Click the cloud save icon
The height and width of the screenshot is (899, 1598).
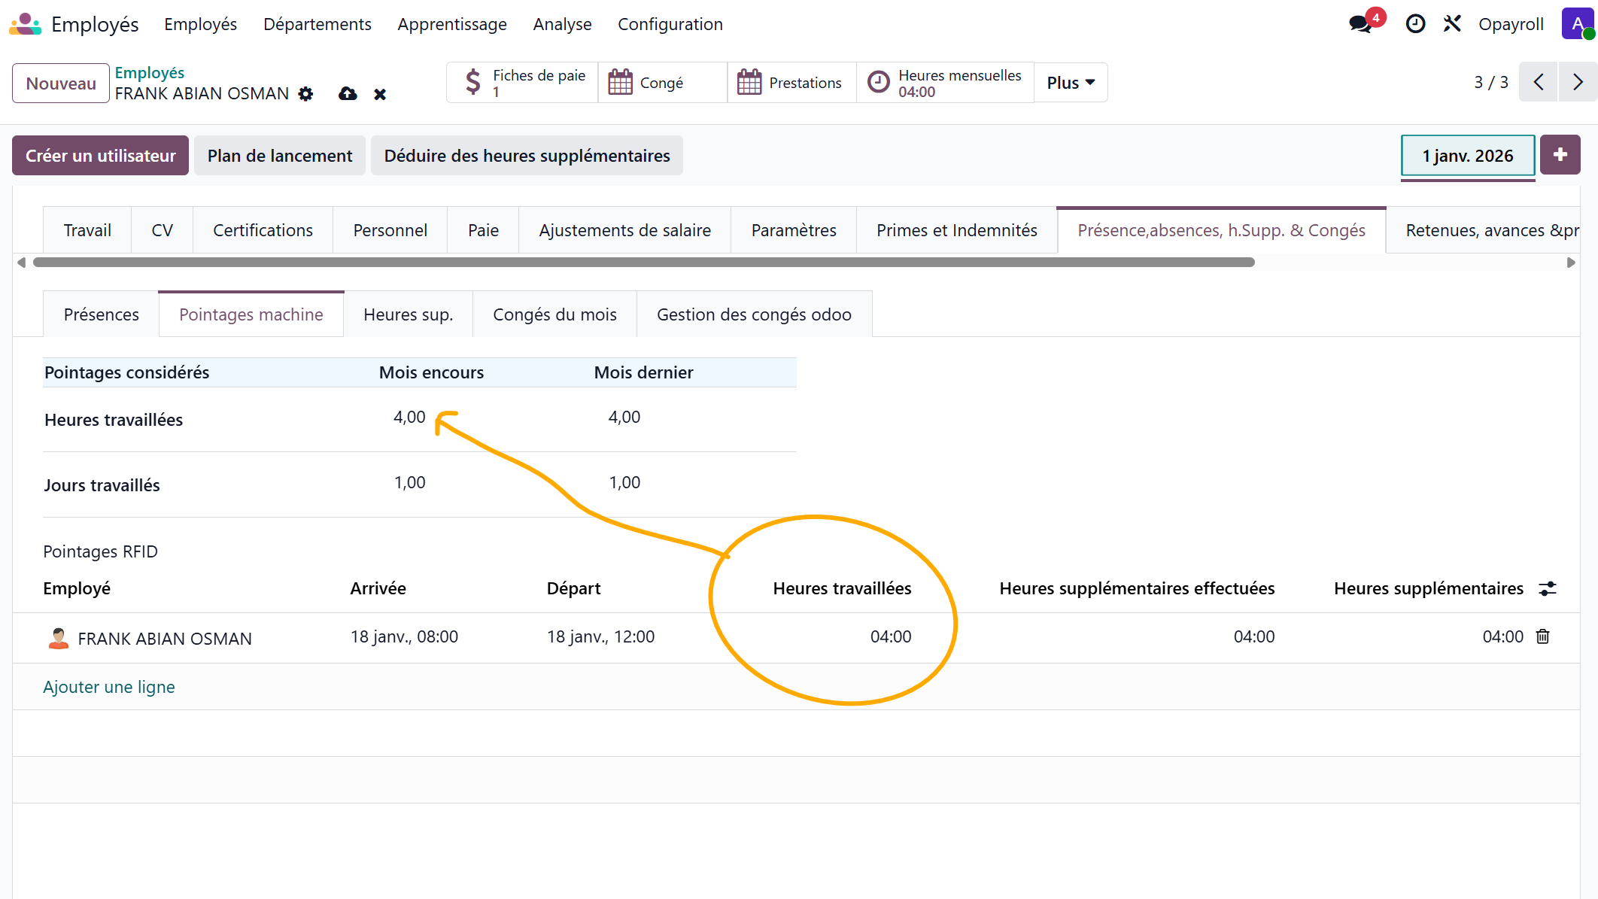[x=348, y=94]
